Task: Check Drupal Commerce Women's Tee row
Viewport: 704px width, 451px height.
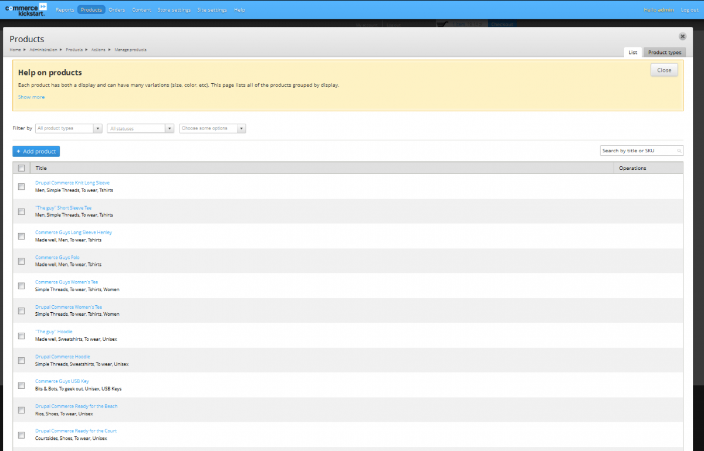Action: pyautogui.click(x=22, y=310)
